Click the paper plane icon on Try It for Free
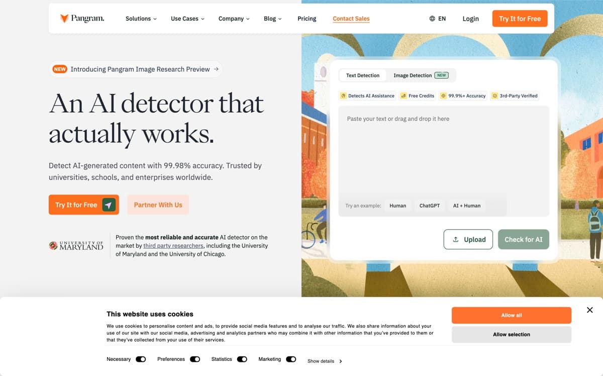Image resolution: width=603 pixels, height=376 pixels. point(109,205)
